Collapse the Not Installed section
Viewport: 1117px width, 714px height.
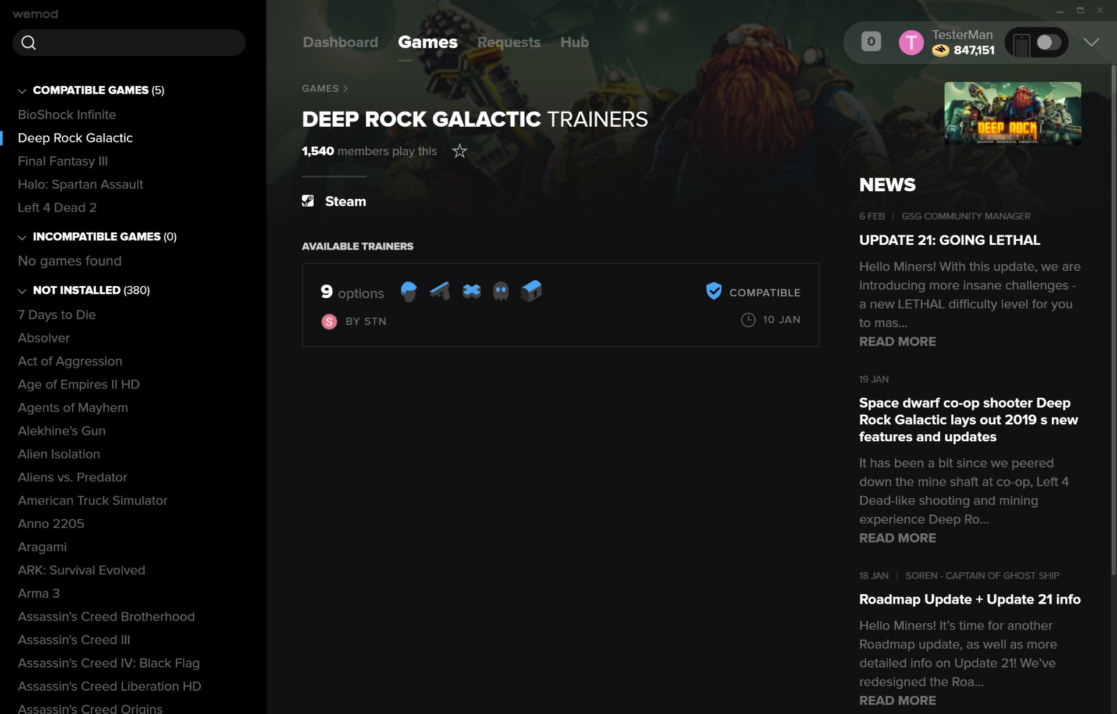click(x=22, y=291)
